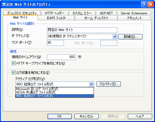Open the ASP.NET tab

click(106, 13)
